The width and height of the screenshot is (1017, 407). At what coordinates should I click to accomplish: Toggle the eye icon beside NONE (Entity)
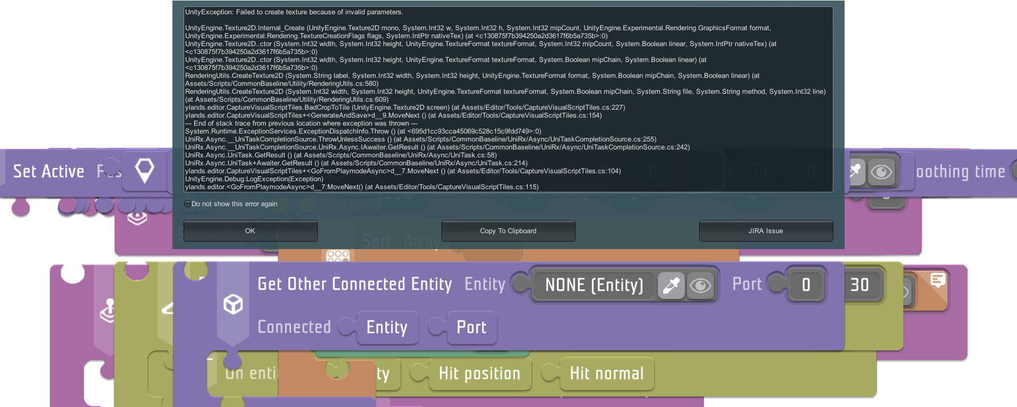[700, 286]
